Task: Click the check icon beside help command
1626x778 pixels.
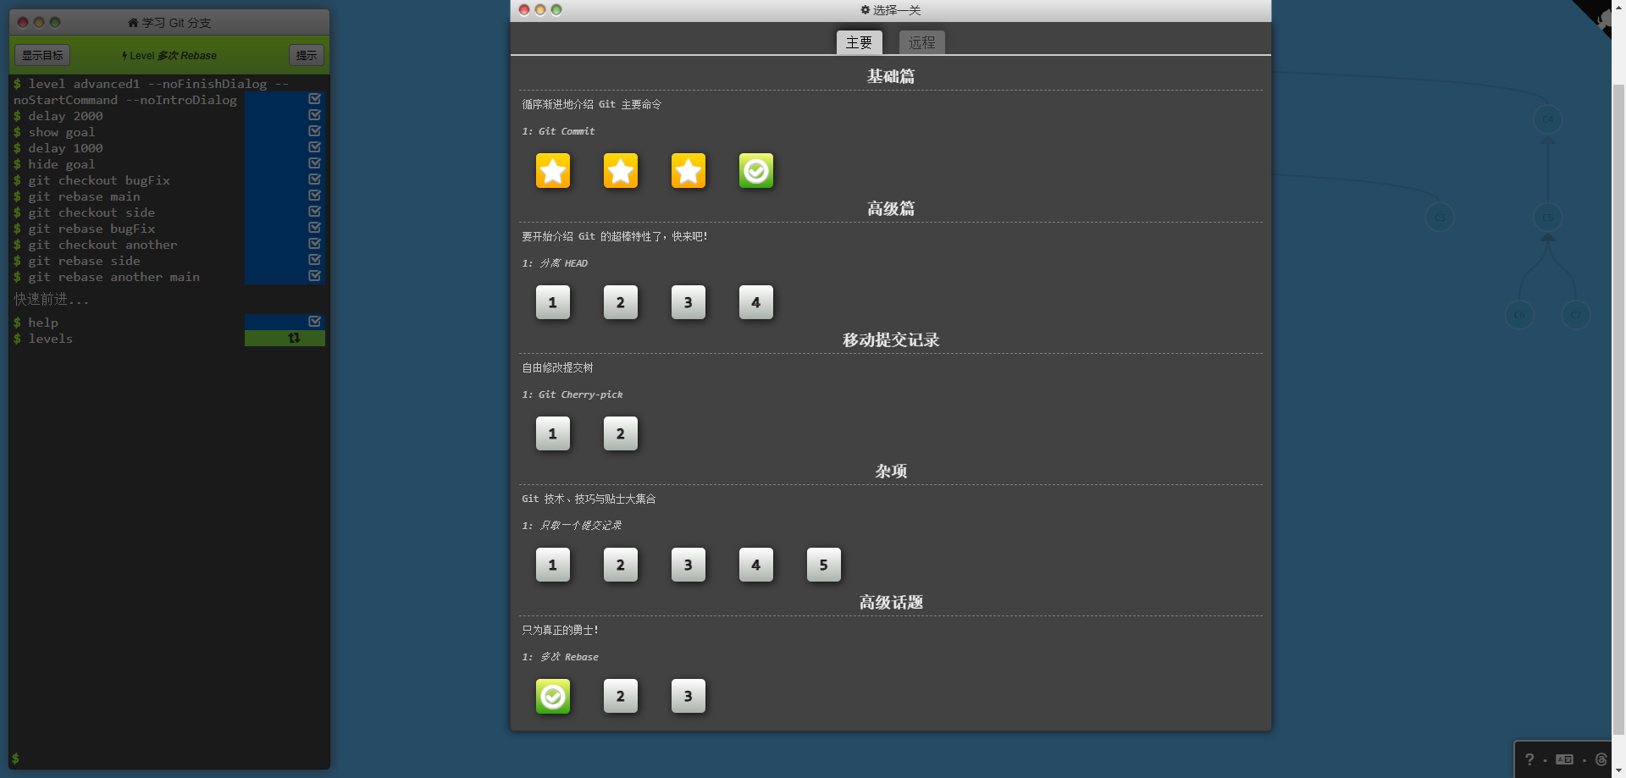Action: (314, 322)
